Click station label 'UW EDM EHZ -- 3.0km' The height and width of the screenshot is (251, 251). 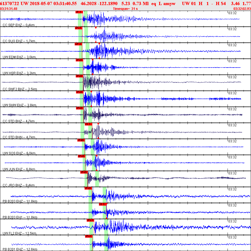tap(19, 57)
